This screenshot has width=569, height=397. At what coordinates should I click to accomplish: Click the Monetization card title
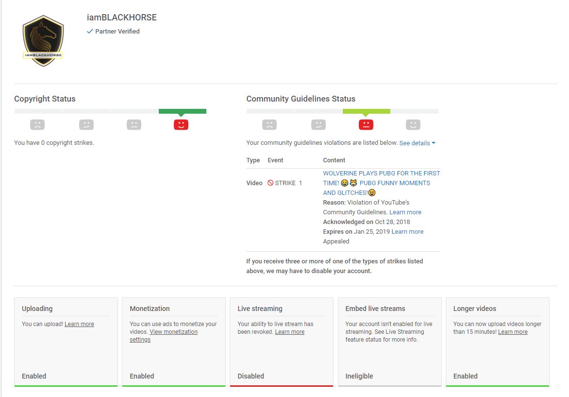click(x=150, y=309)
